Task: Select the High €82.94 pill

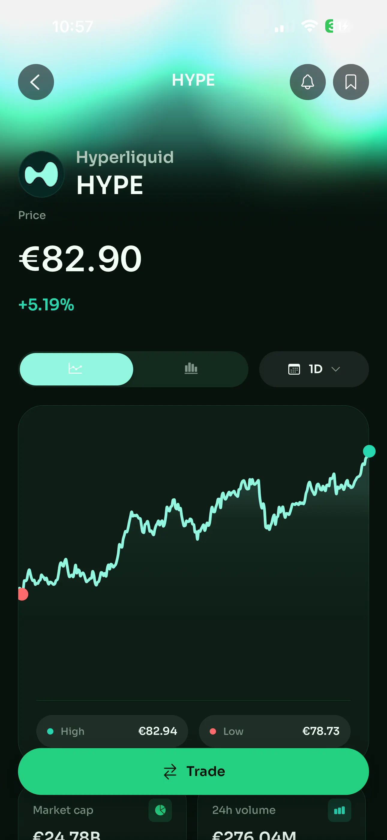Action: point(112,731)
